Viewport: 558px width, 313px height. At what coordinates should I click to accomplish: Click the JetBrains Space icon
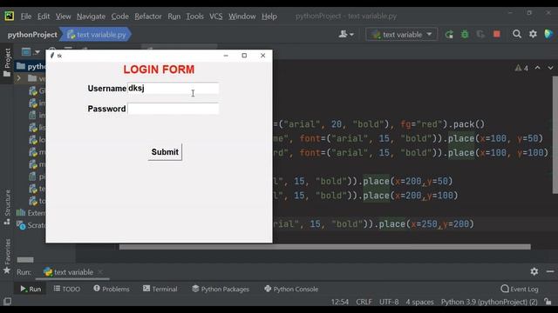click(x=548, y=34)
